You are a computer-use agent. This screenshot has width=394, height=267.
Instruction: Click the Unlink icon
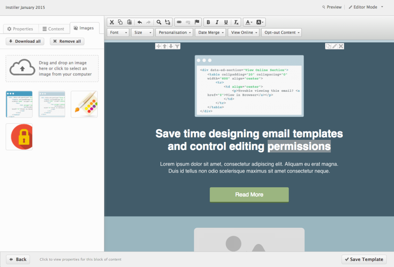click(x=188, y=22)
